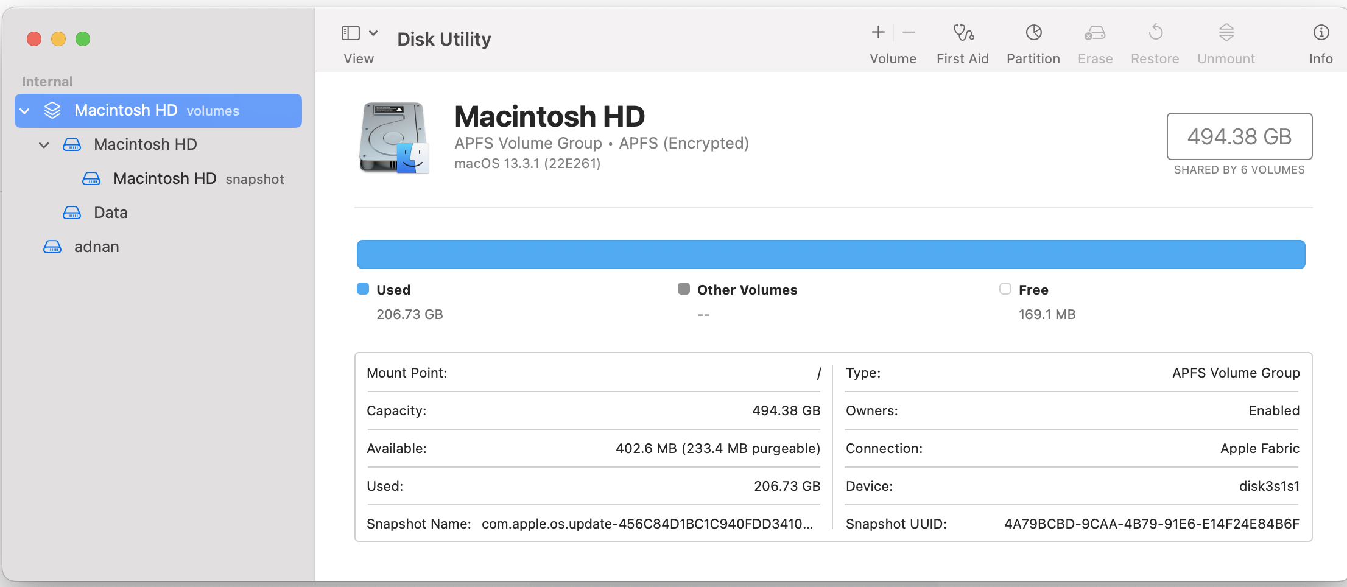Screen dimensions: 1347x587
Task: Open the Partition tool
Action: (1033, 41)
